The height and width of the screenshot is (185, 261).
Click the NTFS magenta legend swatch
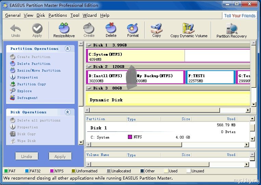[52, 171]
